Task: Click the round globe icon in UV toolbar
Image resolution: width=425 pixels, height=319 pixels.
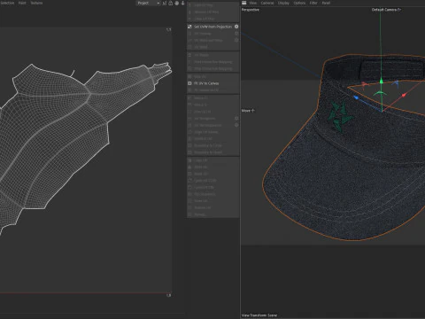Action: [177, 3]
